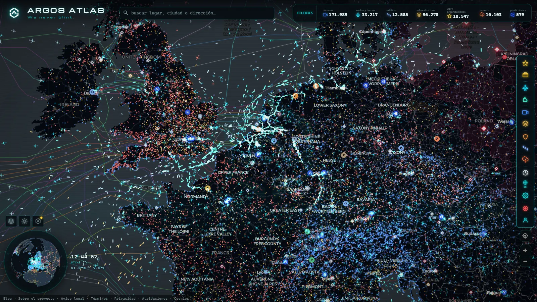Toggle the vuelos y barcos filter

[x=367, y=13]
